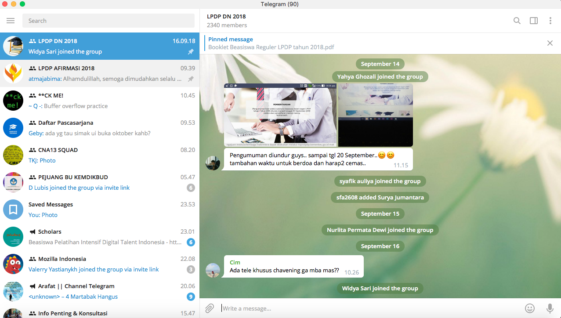Click the LPDP AFIRMASI 2018 flame avatar

tap(13, 73)
